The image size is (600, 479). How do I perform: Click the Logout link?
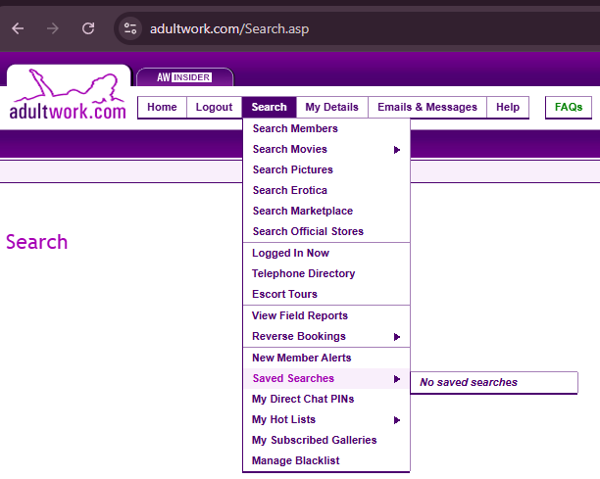[214, 108]
